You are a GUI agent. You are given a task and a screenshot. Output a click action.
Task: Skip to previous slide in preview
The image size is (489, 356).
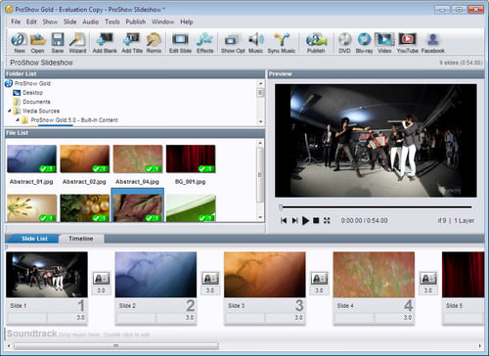tap(284, 221)
